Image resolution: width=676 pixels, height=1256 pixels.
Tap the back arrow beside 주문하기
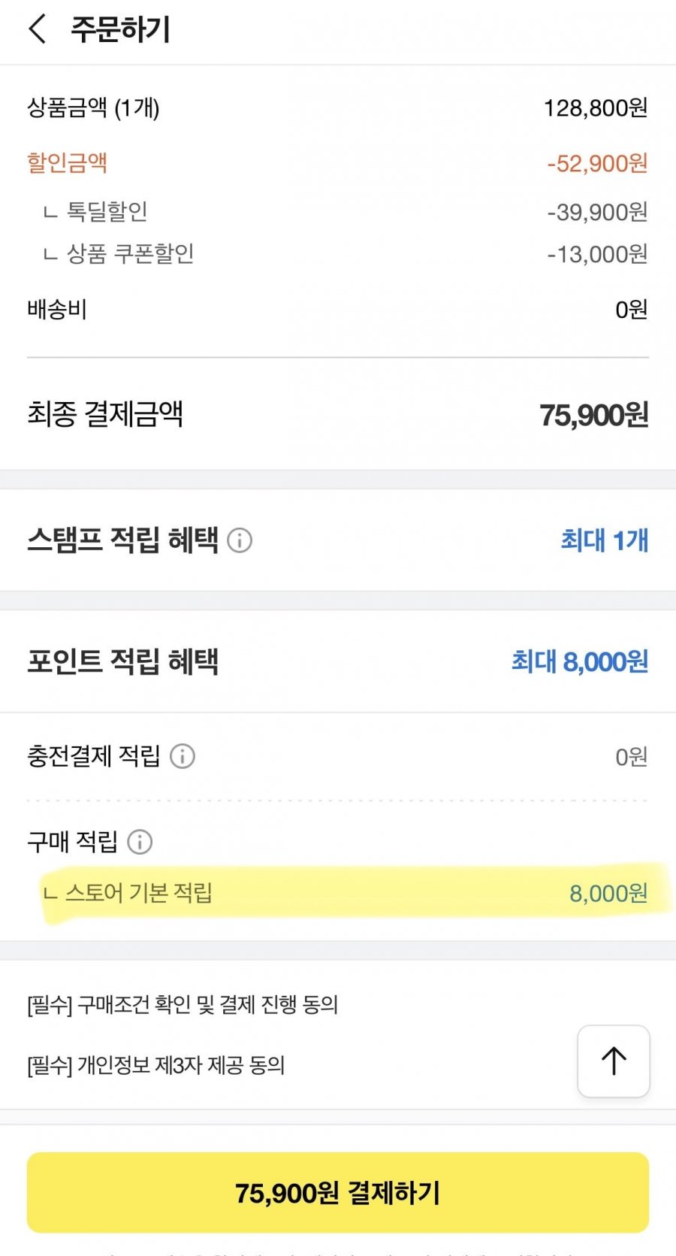pyautogui.click(x=38, y=30)
